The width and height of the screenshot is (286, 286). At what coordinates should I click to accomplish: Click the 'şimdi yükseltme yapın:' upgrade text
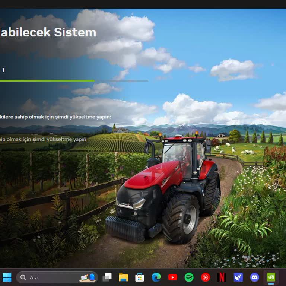click(x=83, y=117)
